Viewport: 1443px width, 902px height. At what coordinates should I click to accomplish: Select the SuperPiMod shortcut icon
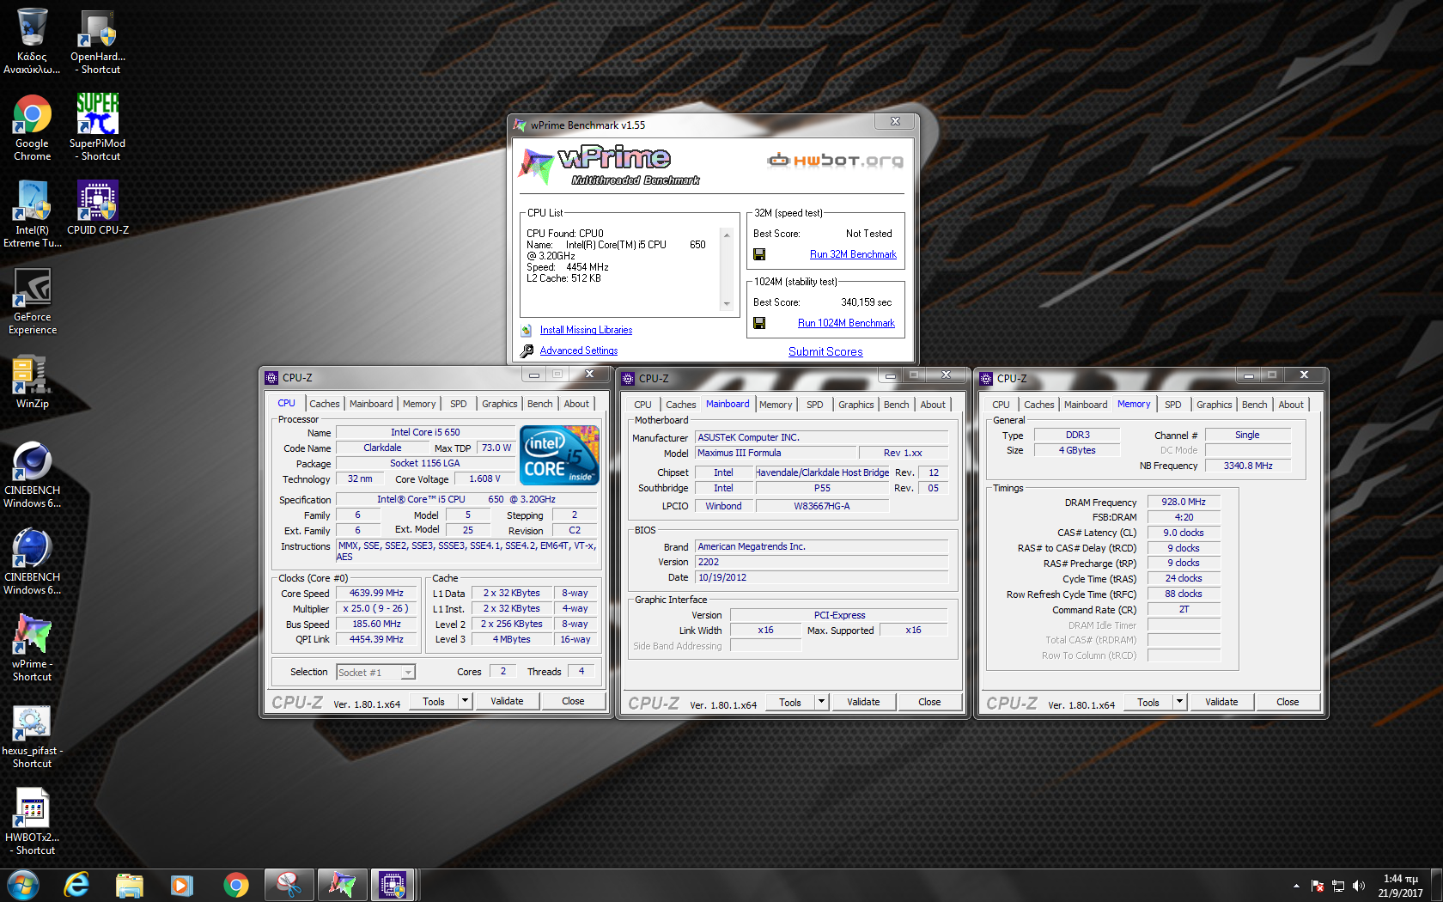coord(98,127)
